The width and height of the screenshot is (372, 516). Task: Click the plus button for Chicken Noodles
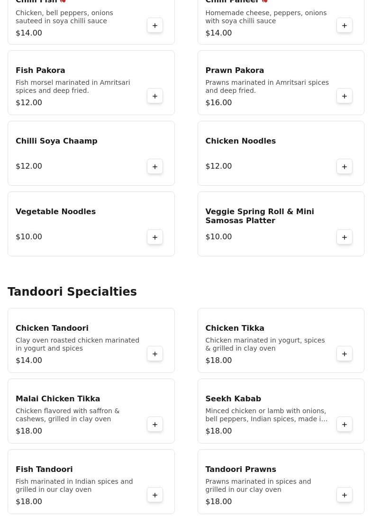345,167
